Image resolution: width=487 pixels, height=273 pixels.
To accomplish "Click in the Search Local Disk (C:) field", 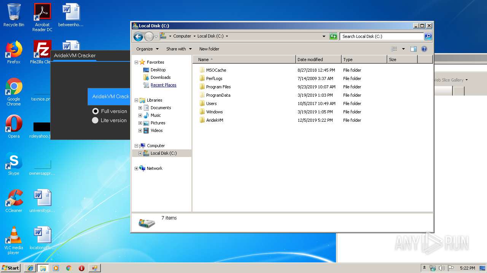I will [x=382, y=36].
